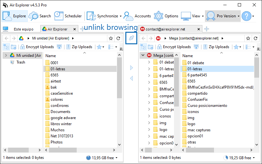
Task: Open the Explore view
Action: [15, 16]
